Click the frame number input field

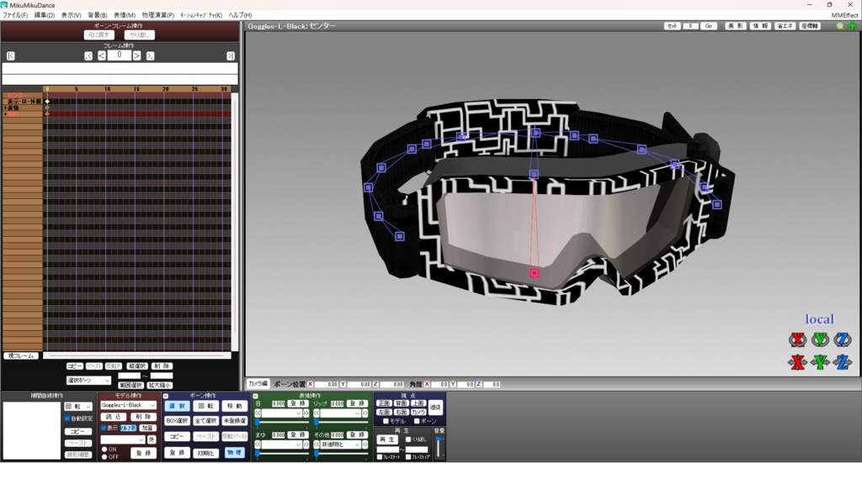pyautogui.click(x=120, y=55)
